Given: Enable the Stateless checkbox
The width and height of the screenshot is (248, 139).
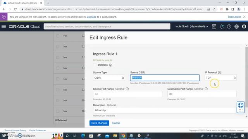Looking at the screenshot, I should 95,65.
